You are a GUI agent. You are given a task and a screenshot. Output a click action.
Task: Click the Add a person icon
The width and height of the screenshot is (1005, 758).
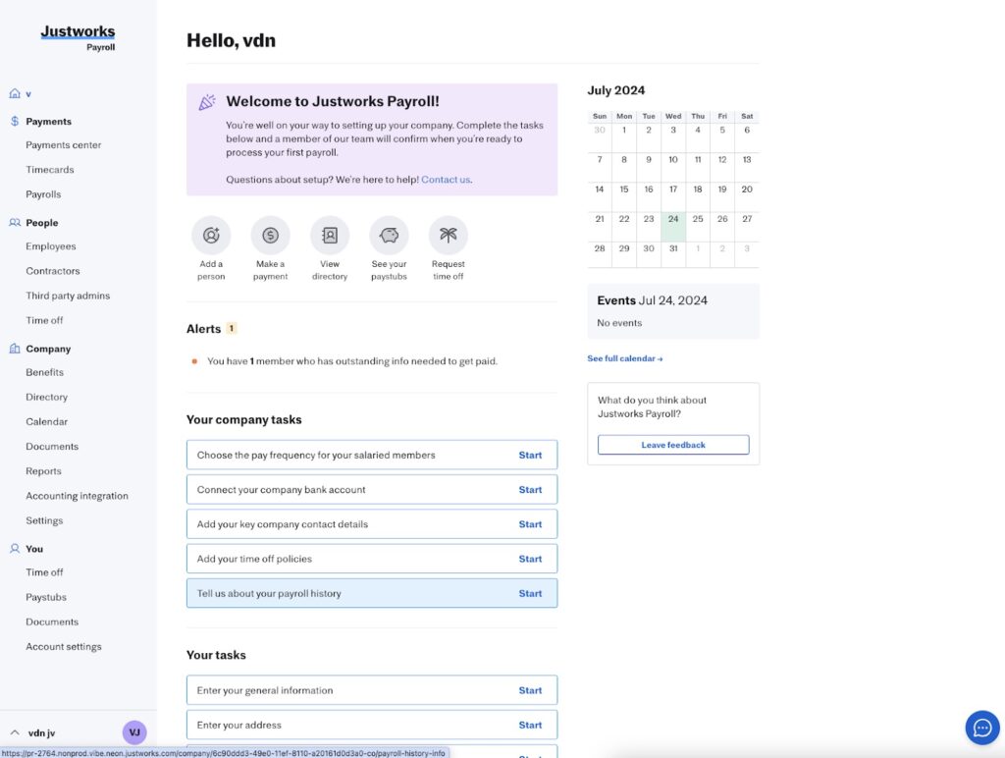tap(211, 236)
